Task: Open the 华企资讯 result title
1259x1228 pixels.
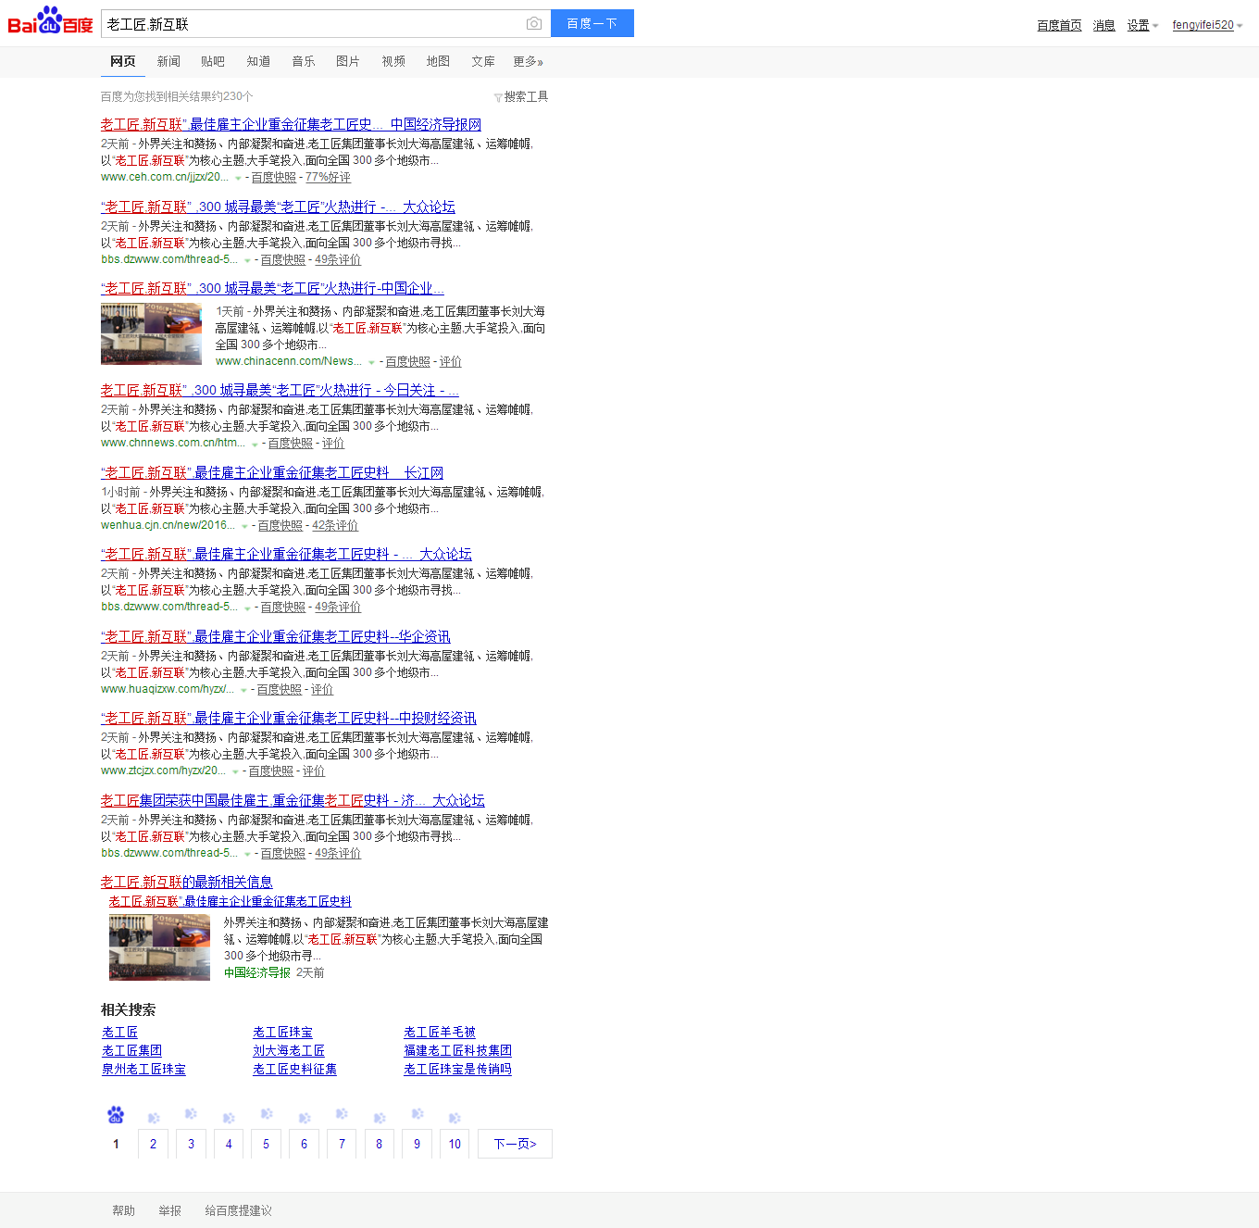Action: click(x=276, y=636)
